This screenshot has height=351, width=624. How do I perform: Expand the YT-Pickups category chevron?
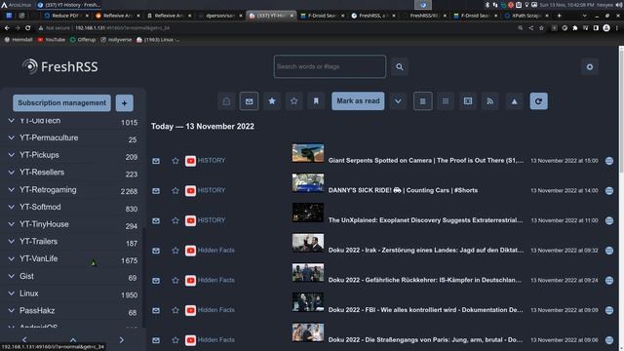pyautogui.click(x=11, y=155)
